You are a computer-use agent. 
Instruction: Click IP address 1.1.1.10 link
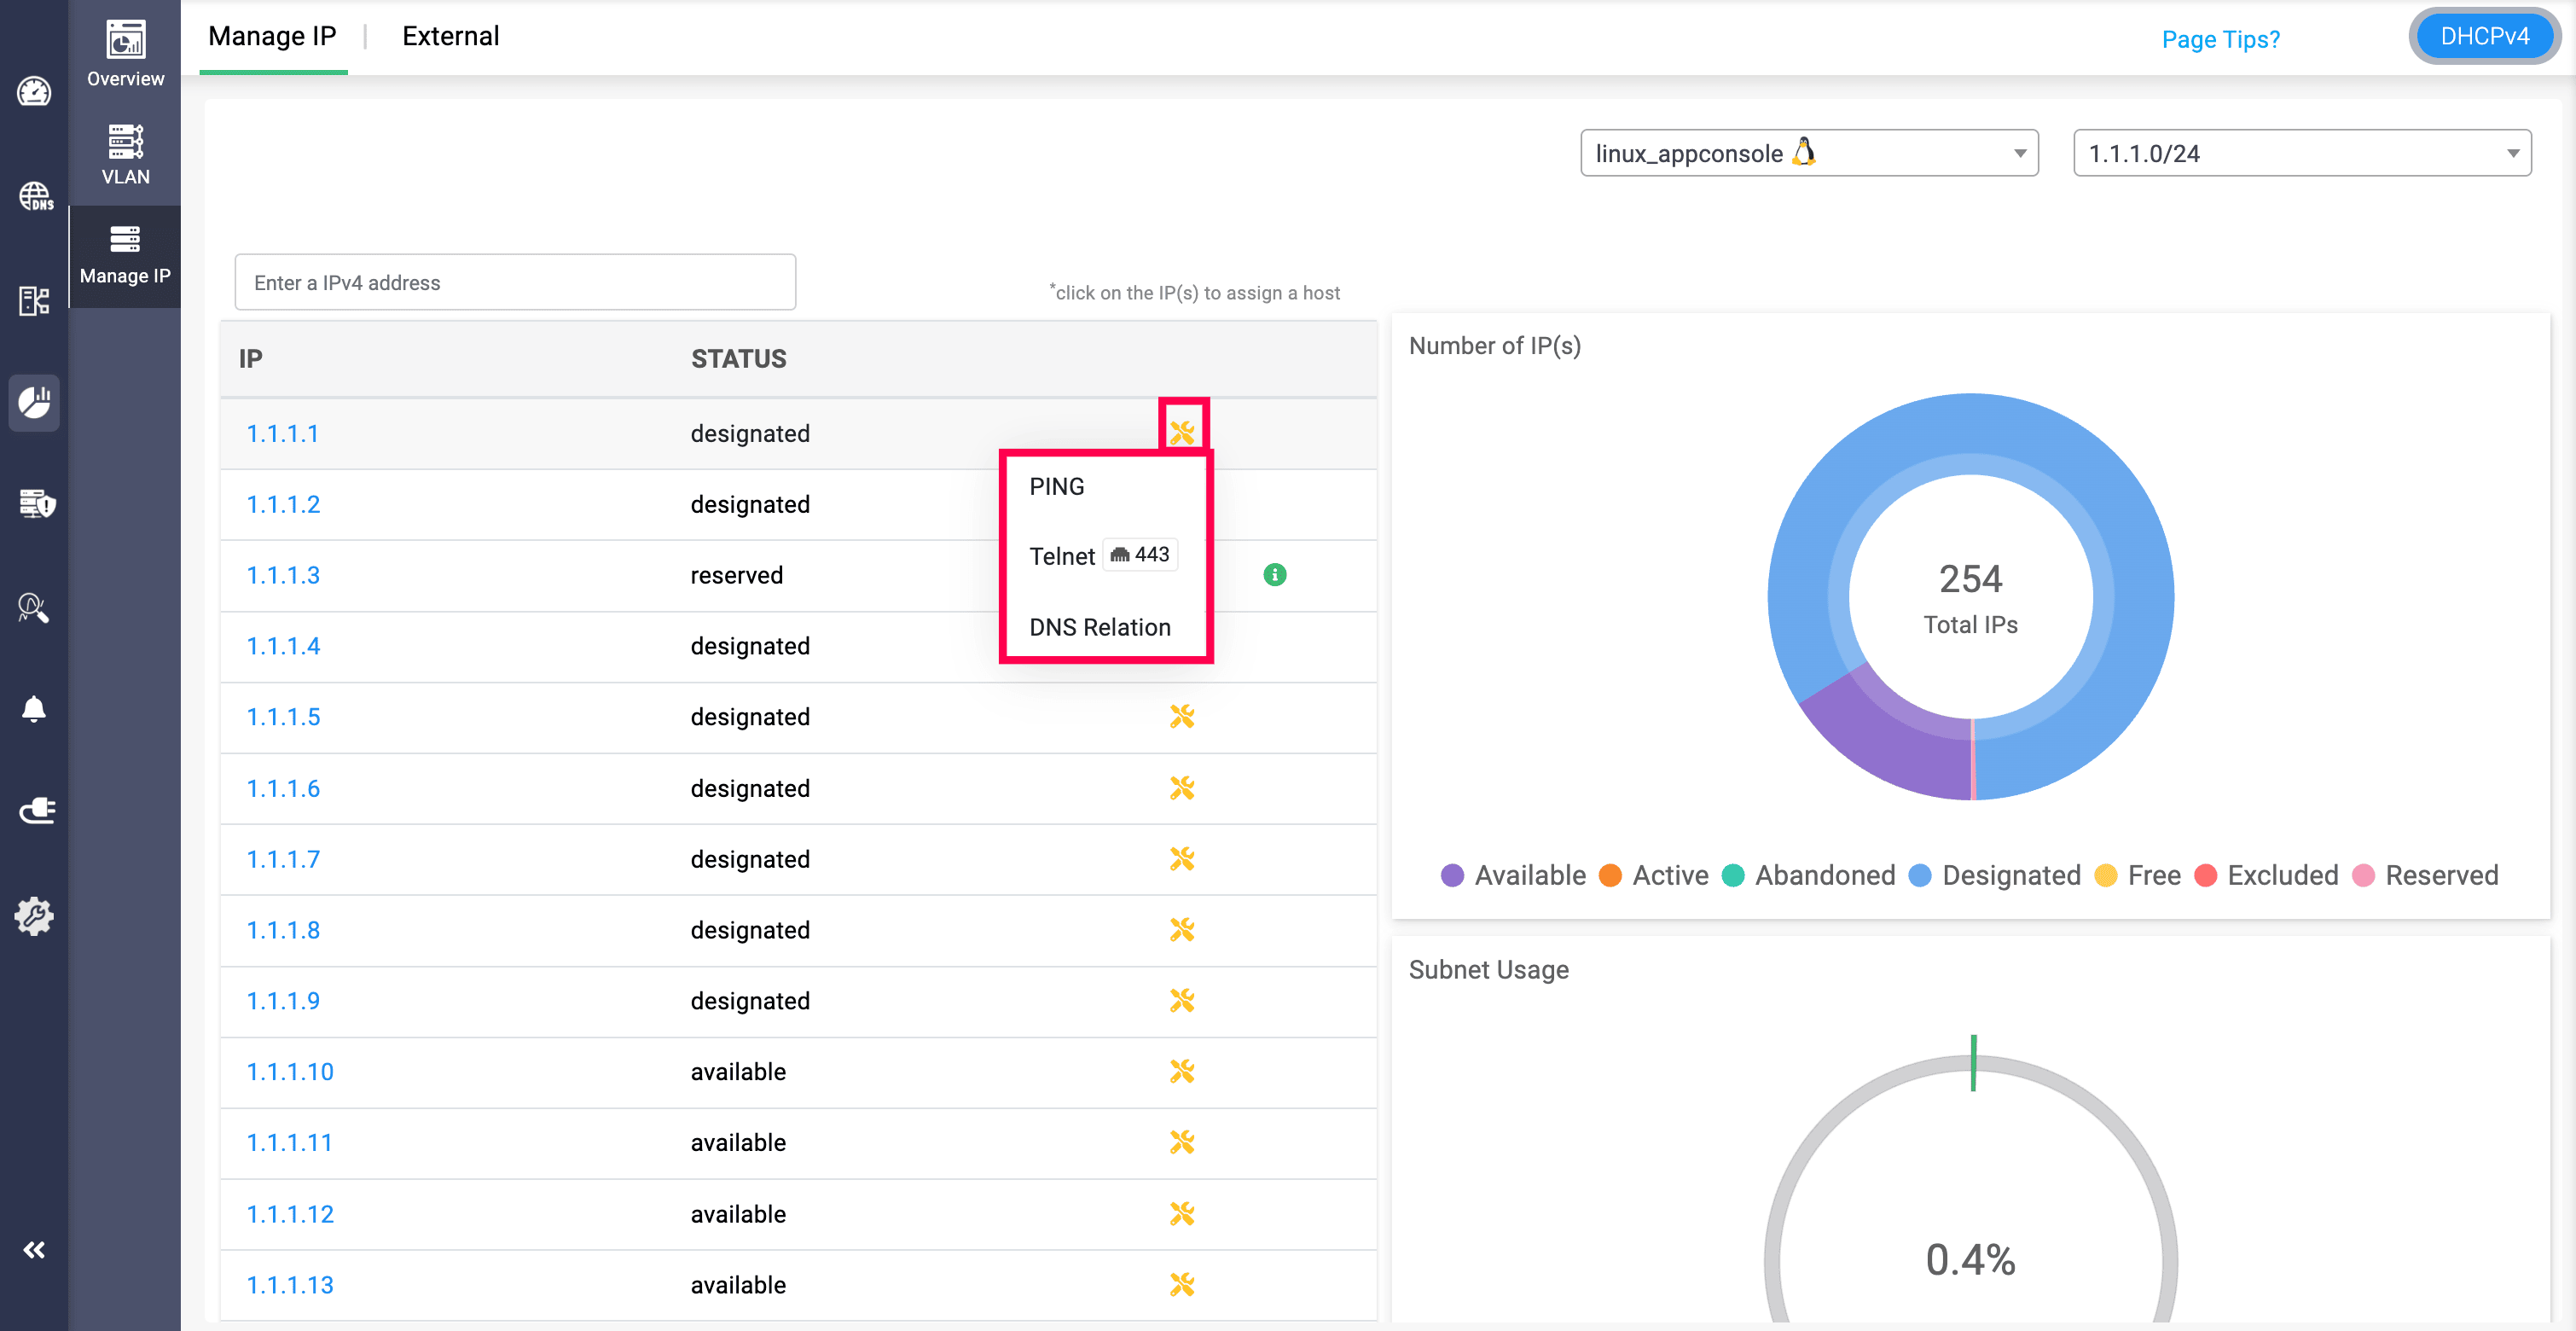pos(290,1072)
